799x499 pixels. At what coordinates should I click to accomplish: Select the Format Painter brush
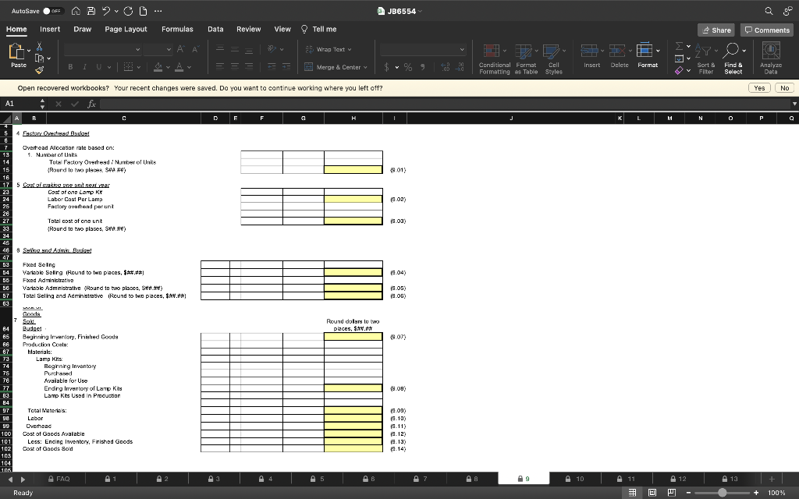39,69
